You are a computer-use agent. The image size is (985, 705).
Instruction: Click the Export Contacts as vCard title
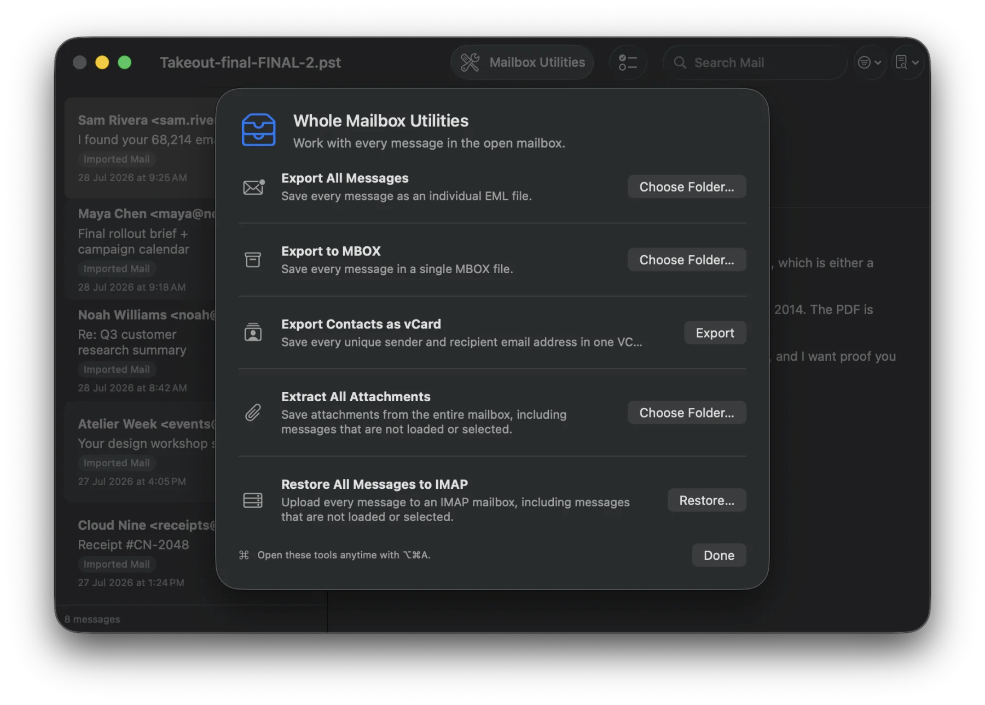tap(361, 324)
